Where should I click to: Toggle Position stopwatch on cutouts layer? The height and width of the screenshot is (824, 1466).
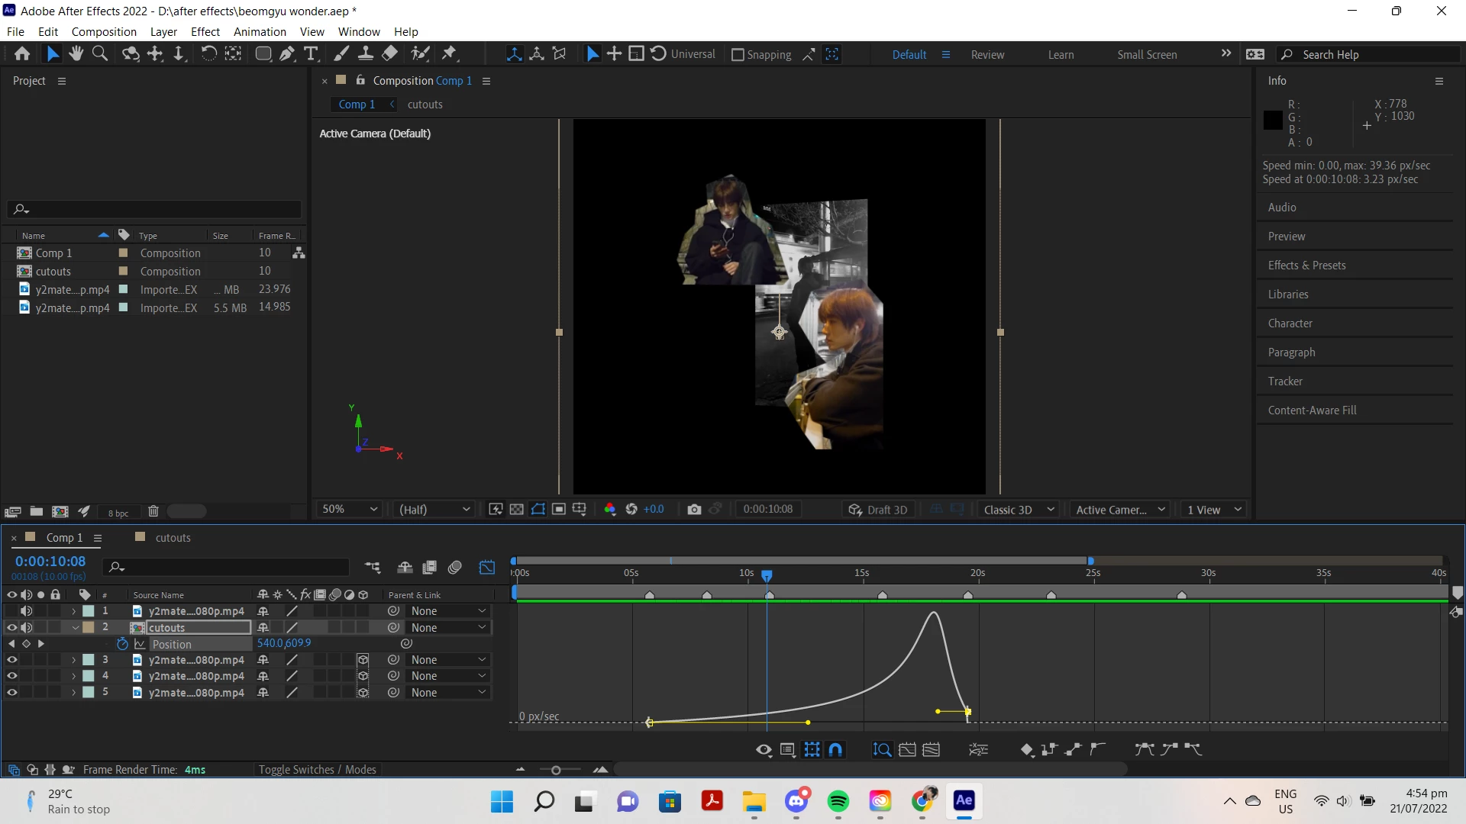pos(122,644)
